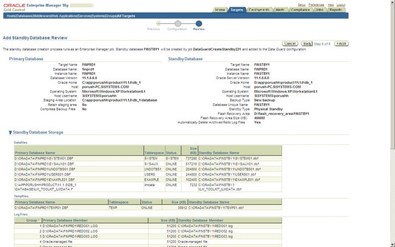Click the Logout link
Viewport: 395px width, 247px height.
pos(340,5)
